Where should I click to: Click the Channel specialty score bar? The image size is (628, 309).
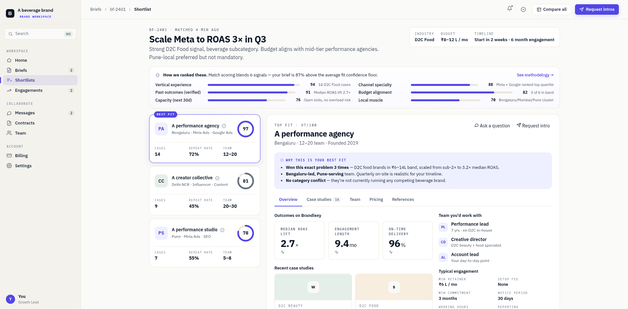pos(445,85)
